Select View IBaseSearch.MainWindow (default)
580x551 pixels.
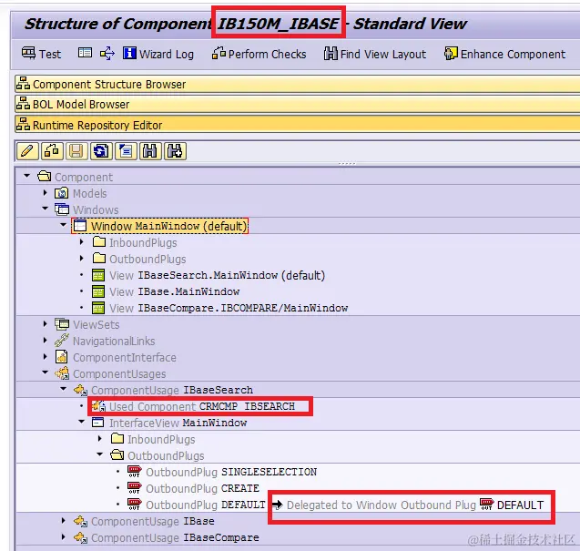click(x=209, y=275)
